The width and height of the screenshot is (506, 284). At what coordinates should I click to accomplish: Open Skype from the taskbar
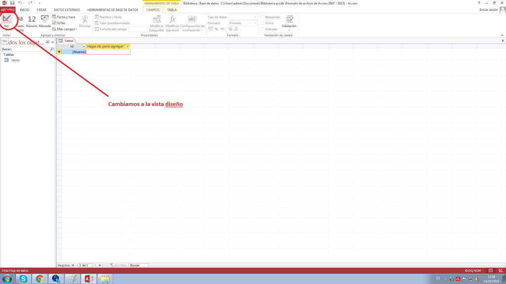23,279
